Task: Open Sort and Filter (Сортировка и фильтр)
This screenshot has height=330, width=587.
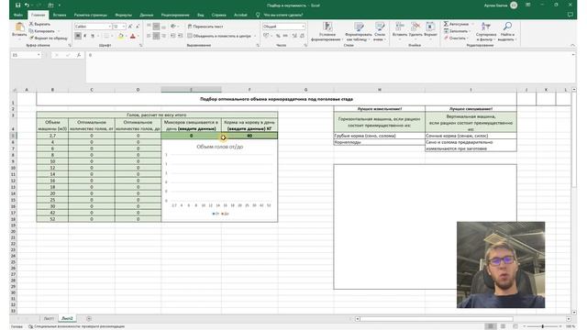Action: [x=486, y=32]
